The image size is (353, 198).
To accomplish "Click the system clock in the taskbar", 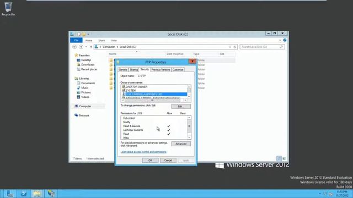I will pos(342,194).
